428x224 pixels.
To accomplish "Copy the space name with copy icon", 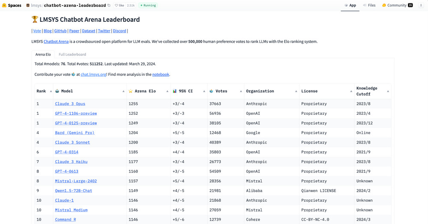I will coord(109,5).
